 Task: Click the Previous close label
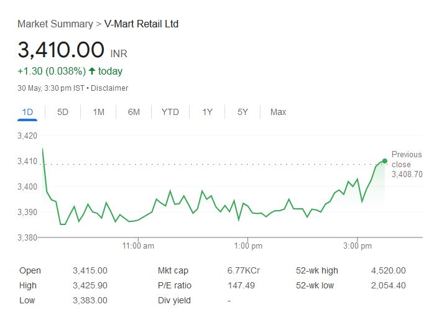click(x=407, y=159)
